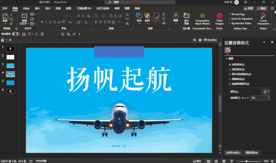
Task: Open Pixton Comic Characters
Action: coord(263,19)
